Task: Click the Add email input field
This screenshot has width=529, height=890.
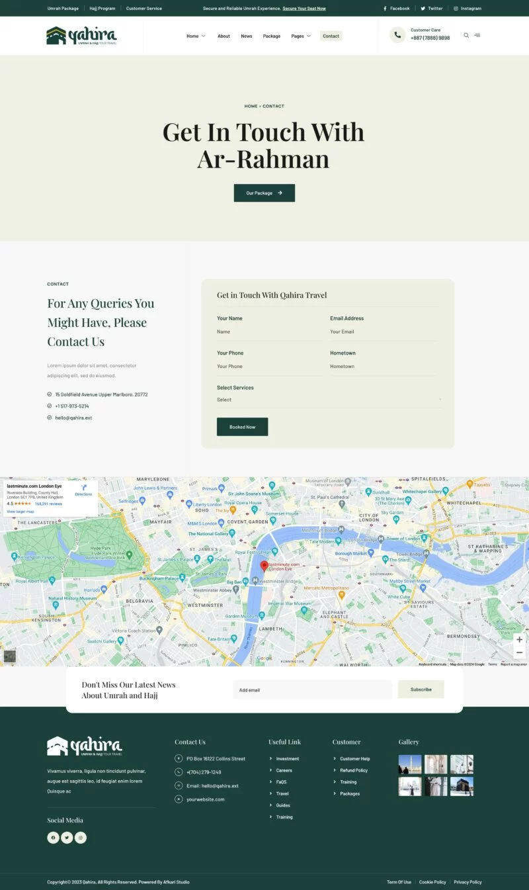Action: coord(312,690)
